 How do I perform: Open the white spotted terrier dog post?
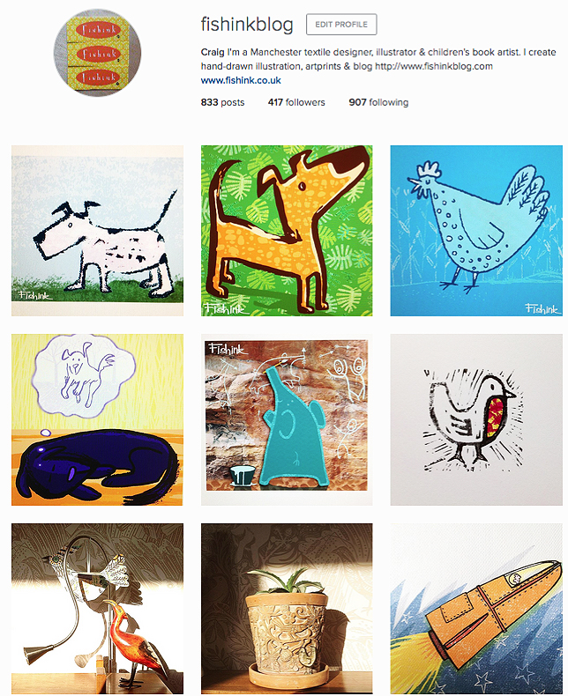97,231
